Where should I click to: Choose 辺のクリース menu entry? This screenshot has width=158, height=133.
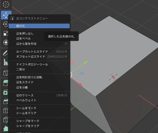click(39, 95)
